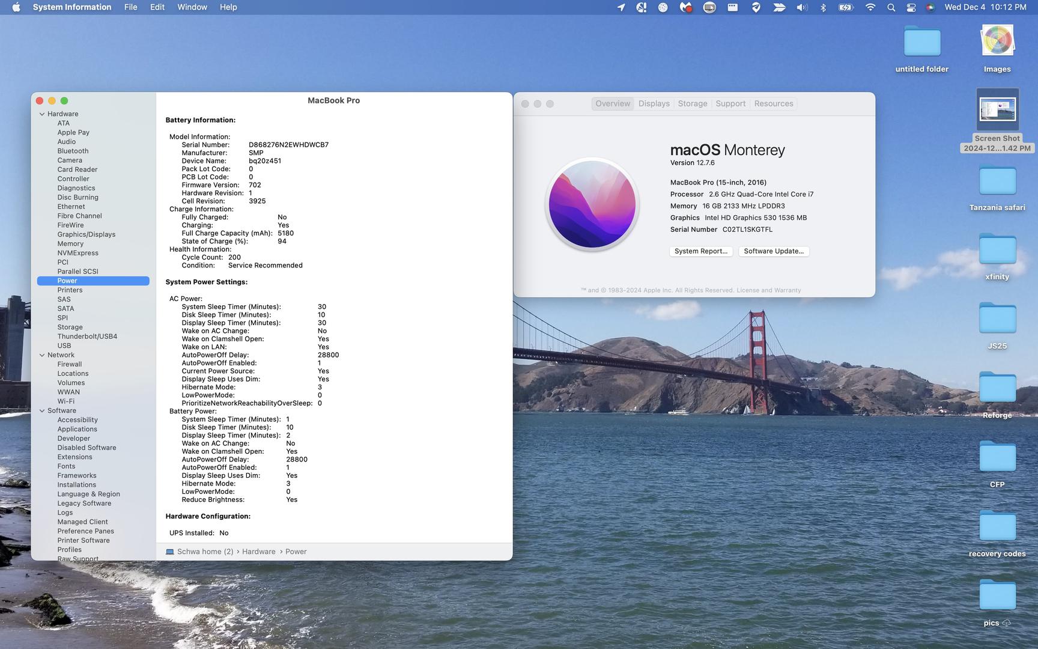Screen dimensions: 1038x649
Task: Open the Window menu
Action: 192,7
